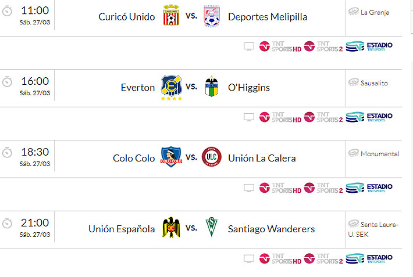The width and height of the screenshot is (413, 277).
Task: Click the O'Higgins club crest
Action: (212, 88)
